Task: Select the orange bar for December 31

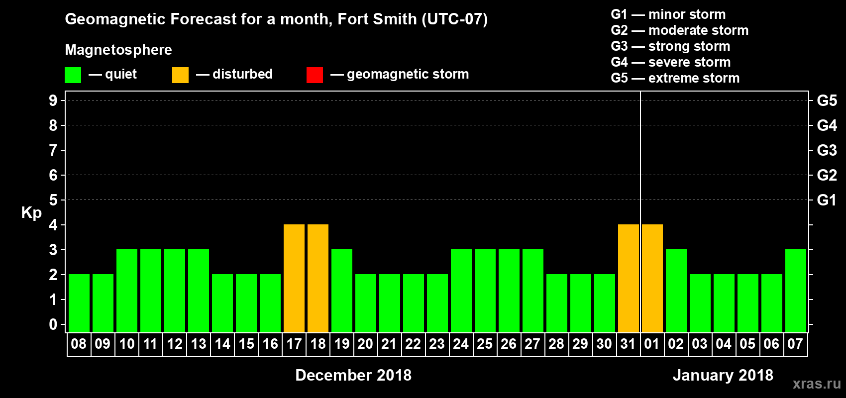Action: [x=629, y=278]
